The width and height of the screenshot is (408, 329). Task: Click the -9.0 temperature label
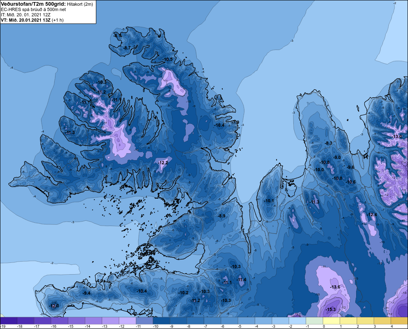tap(337, 157)
